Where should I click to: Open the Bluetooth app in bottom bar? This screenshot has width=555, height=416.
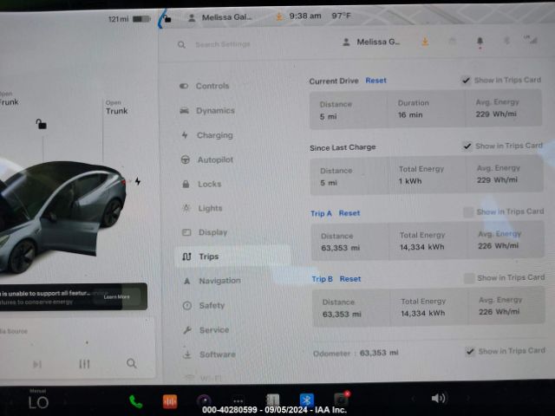pos(306,400)
